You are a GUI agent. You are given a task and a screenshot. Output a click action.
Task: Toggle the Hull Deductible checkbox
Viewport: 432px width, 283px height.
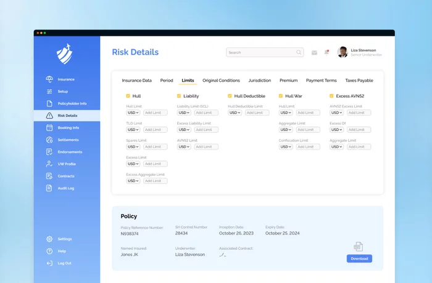click(230, 96)
